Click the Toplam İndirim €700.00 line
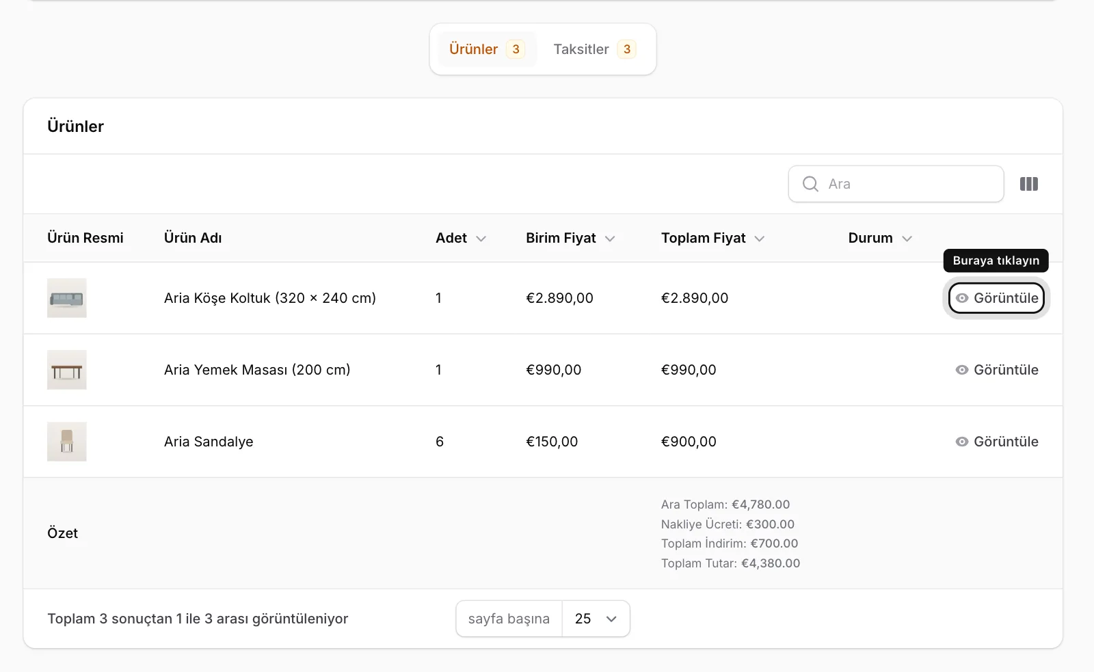Viewport: 1094px width, 672px height. [x=730, y=543]
